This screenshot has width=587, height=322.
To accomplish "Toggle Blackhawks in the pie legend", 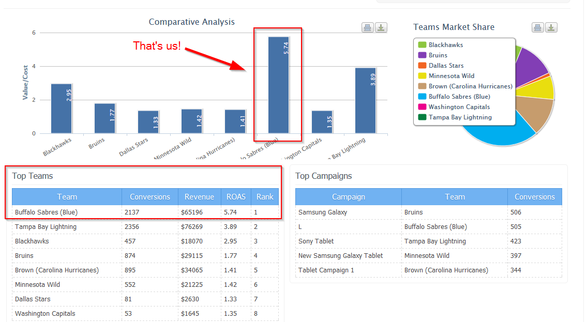I will 445,45.
